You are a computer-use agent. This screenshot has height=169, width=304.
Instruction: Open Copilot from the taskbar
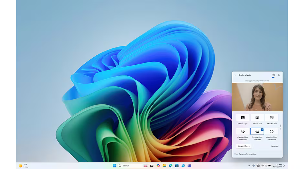coord(158,165)
